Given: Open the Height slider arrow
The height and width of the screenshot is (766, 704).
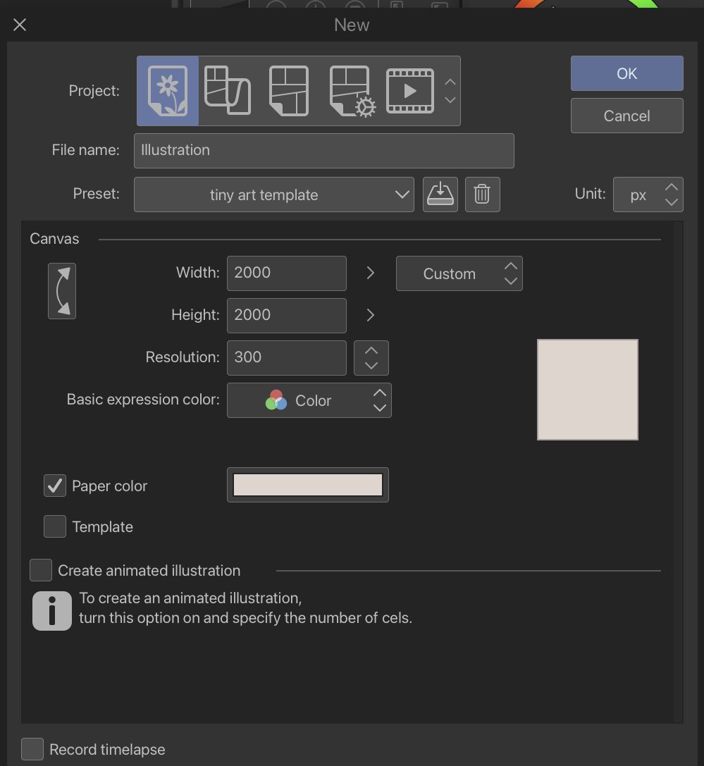Looking at the screenshot, I should coord(370,315).
